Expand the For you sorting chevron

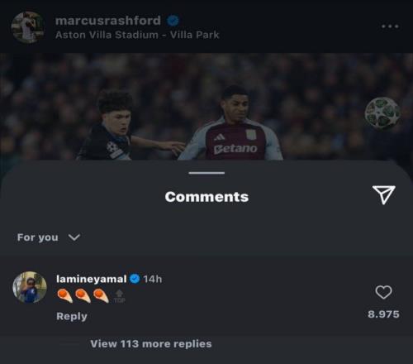tap(74, 237)
